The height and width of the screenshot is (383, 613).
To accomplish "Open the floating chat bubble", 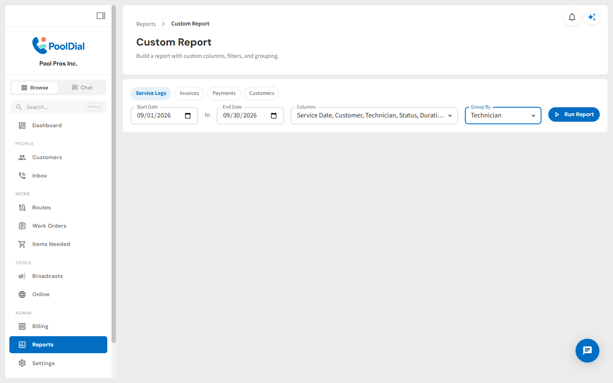I will pyautogui.click(x=587, y=351).
